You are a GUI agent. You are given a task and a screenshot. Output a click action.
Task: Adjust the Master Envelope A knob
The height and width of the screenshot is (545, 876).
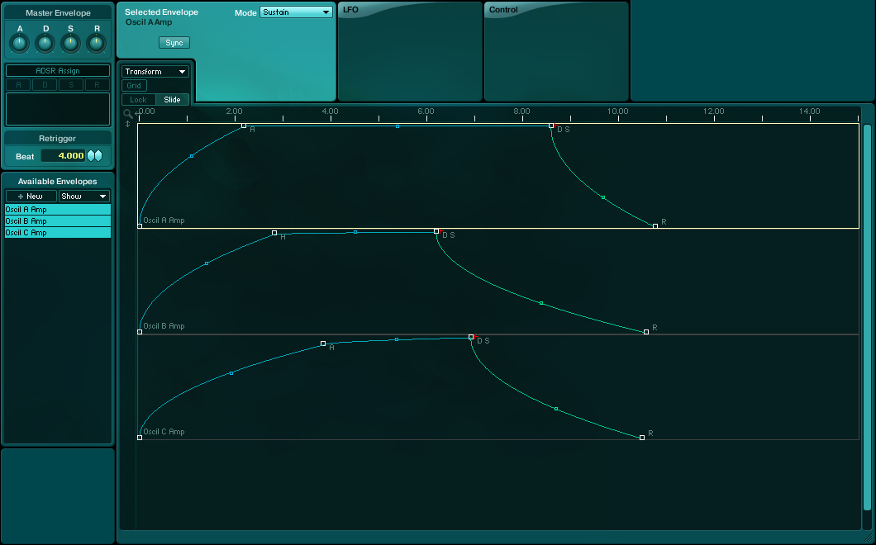pyautogui.click(x=20, y=43)
